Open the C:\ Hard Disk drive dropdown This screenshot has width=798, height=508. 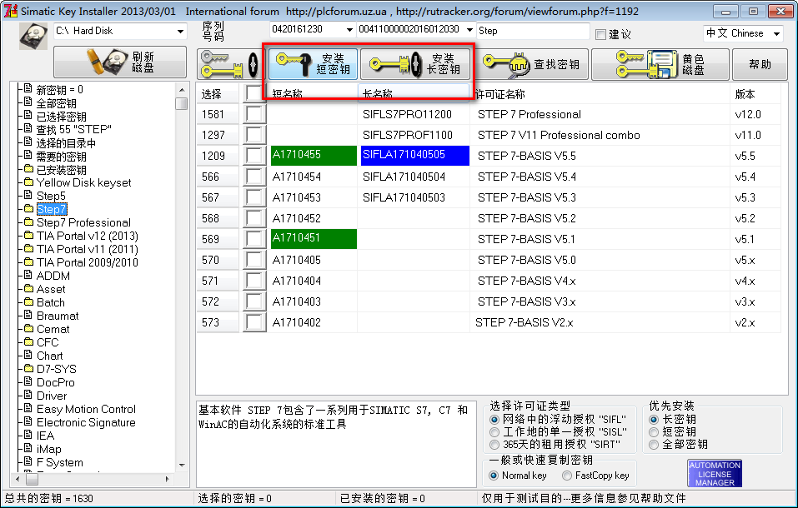click(x=180, y=32)
